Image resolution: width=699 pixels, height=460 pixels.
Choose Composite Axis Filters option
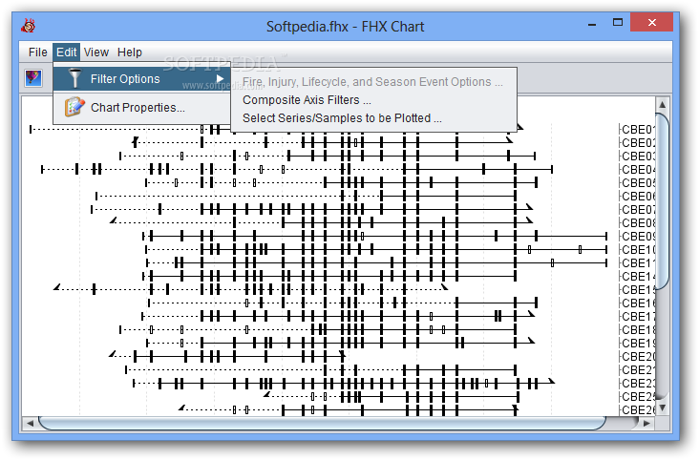coord(307,100)
